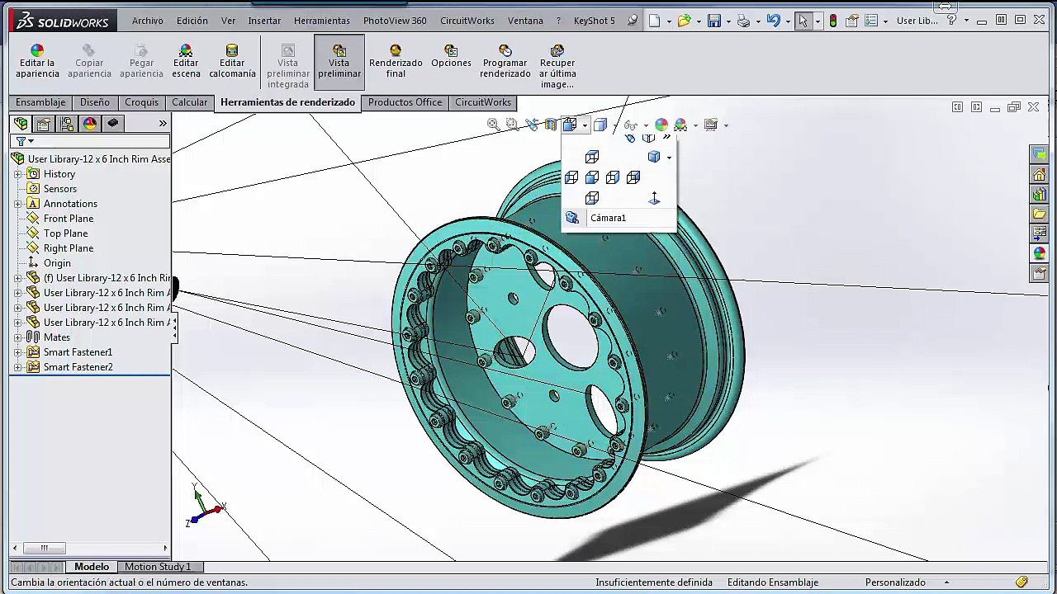Click Section view icon

(x=551, y=125)
